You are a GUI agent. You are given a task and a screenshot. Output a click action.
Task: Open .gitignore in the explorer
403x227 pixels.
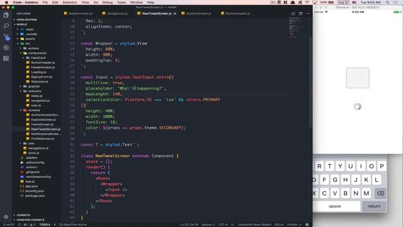point(32,172)
